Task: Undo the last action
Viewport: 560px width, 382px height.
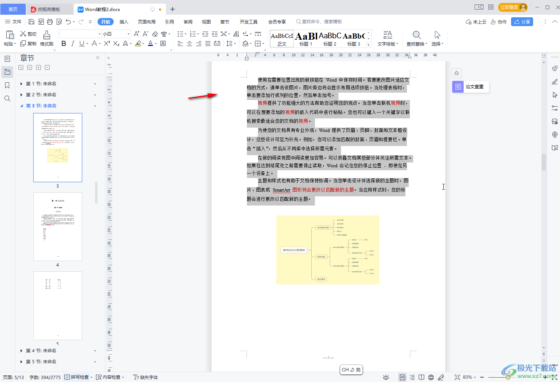Action: (x=68, y=22)
